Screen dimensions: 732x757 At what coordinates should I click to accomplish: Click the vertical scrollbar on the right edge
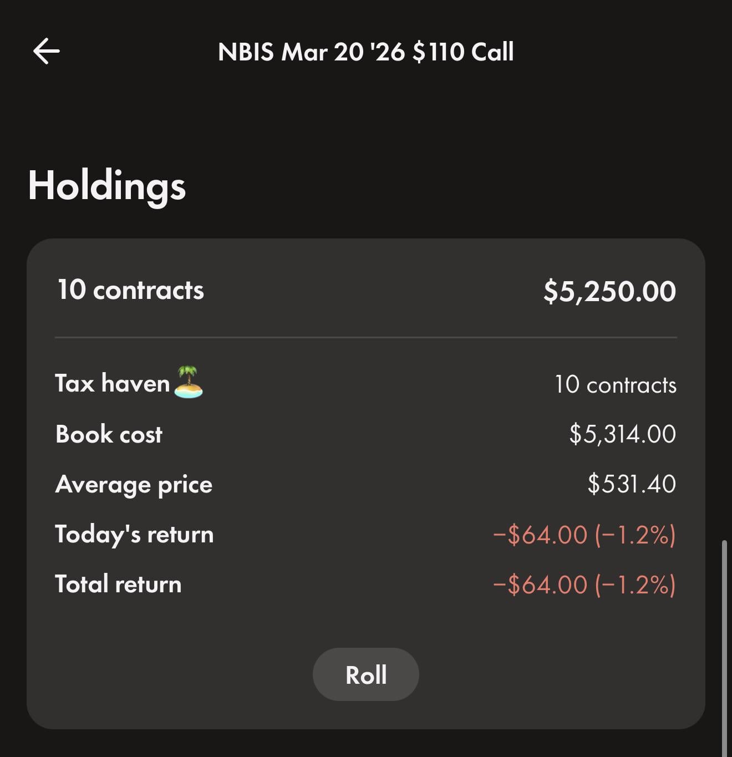point(724,643)
